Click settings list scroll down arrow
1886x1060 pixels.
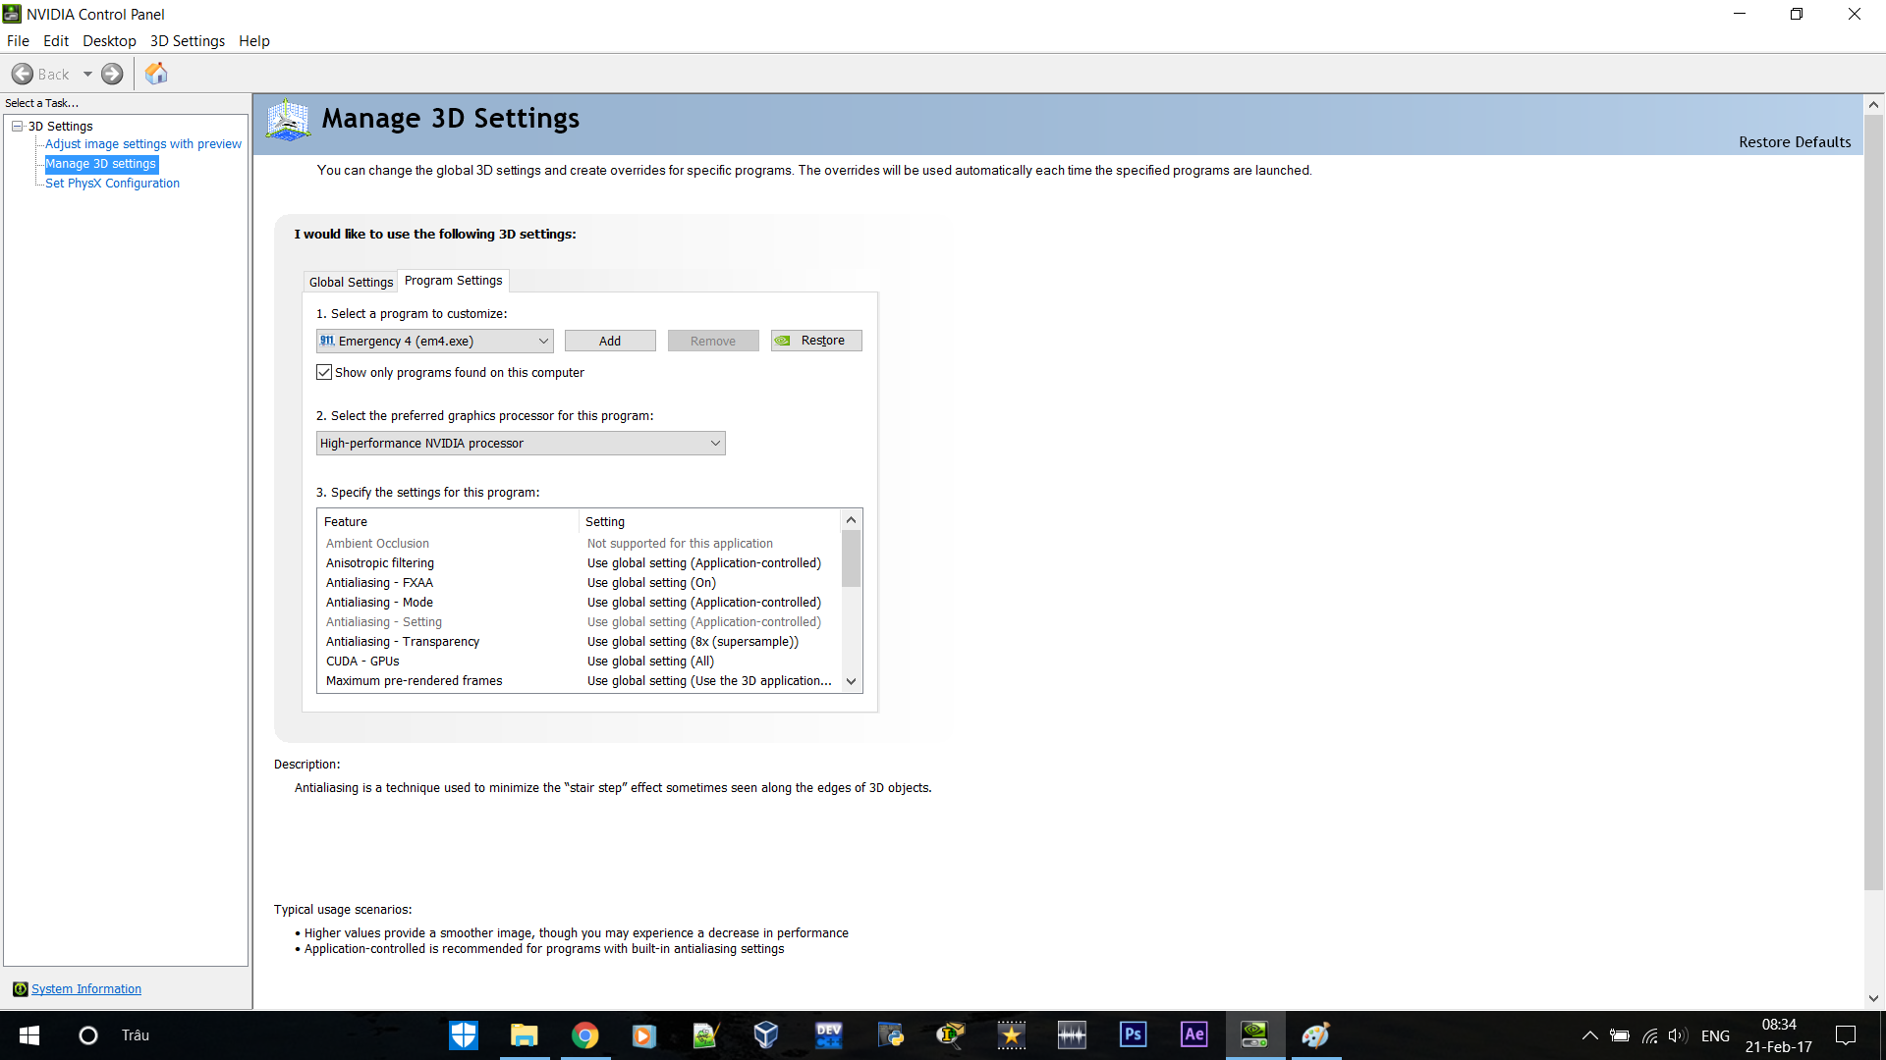(x=852, y=682)
